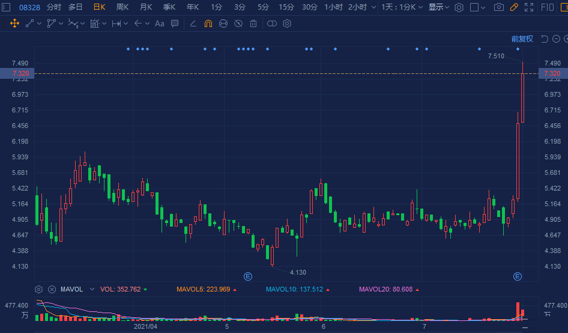Click the layout square icon

[474, 7]
